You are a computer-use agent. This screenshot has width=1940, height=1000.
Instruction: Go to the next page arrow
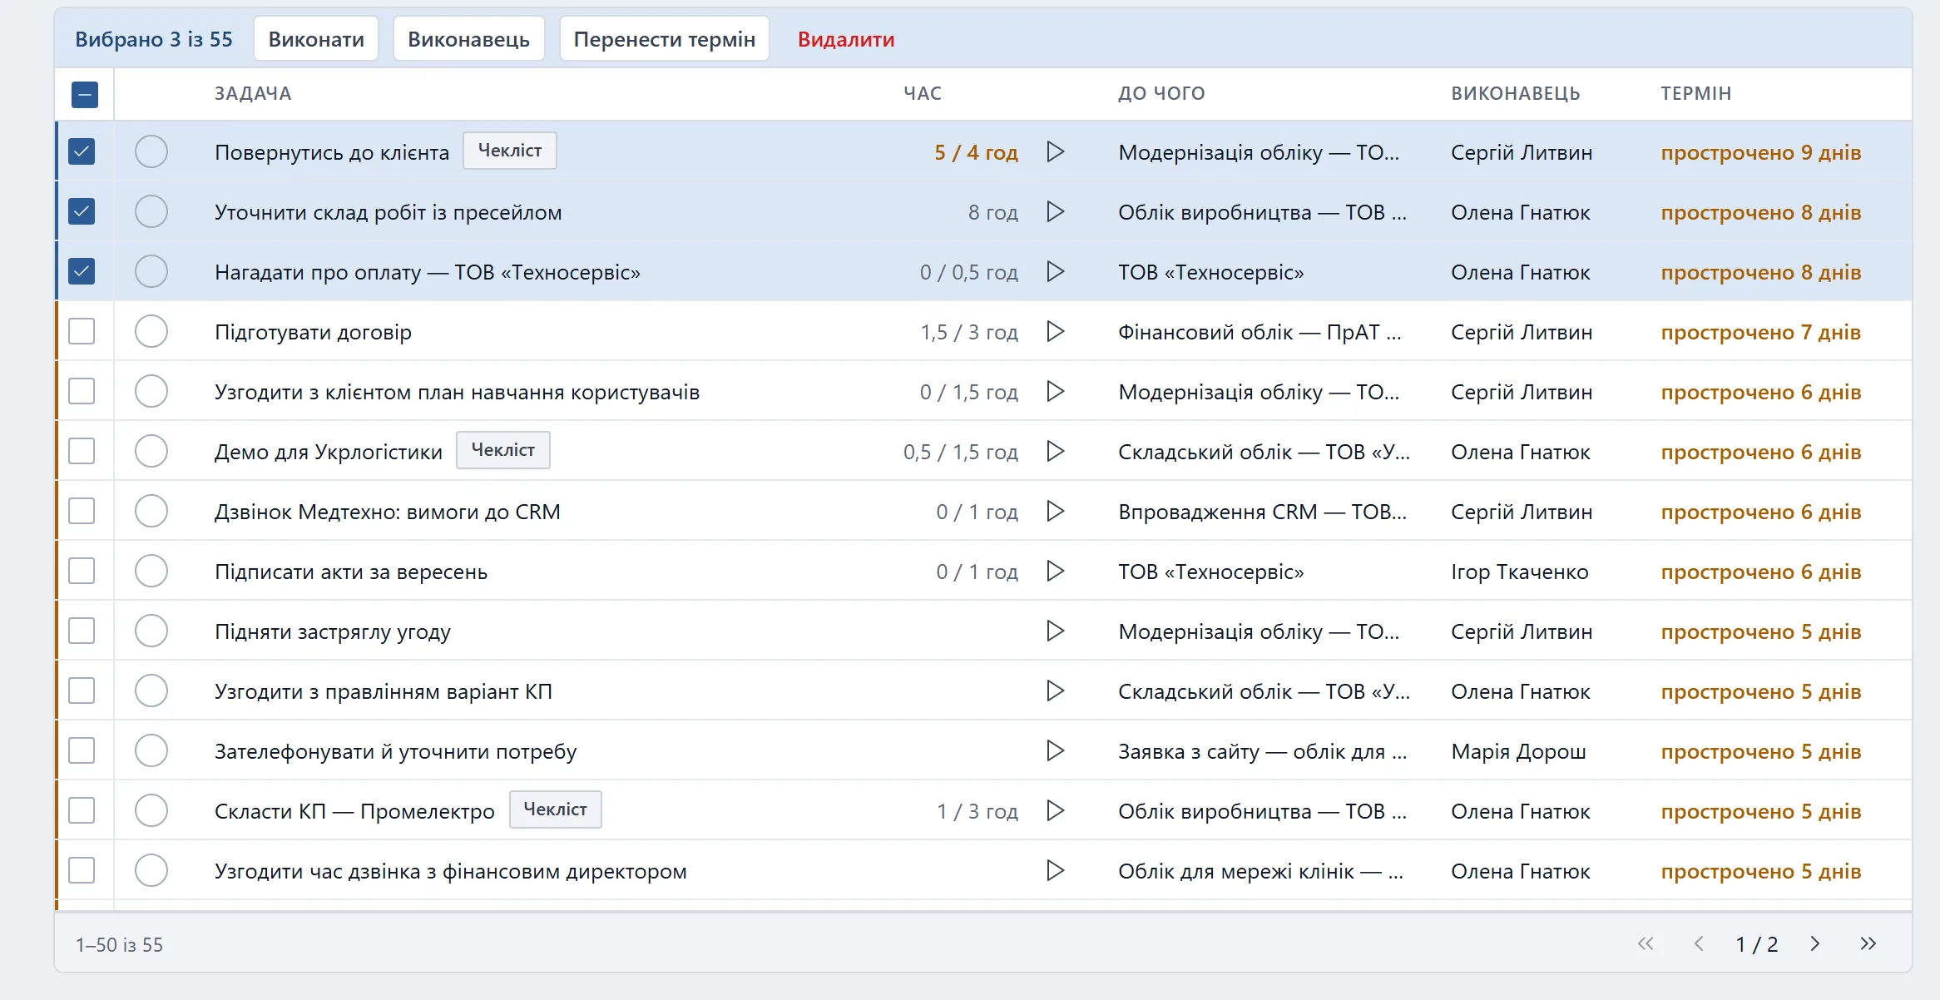[1815, 943]
